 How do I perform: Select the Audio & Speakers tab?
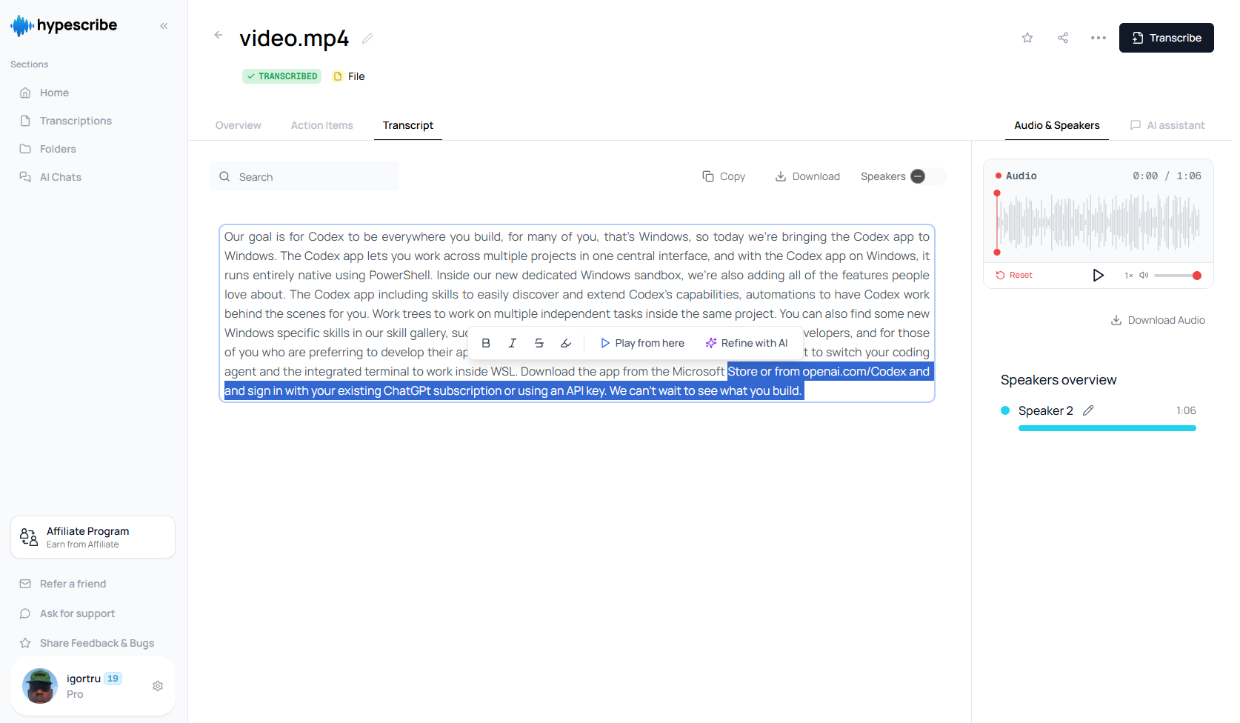1057,125
